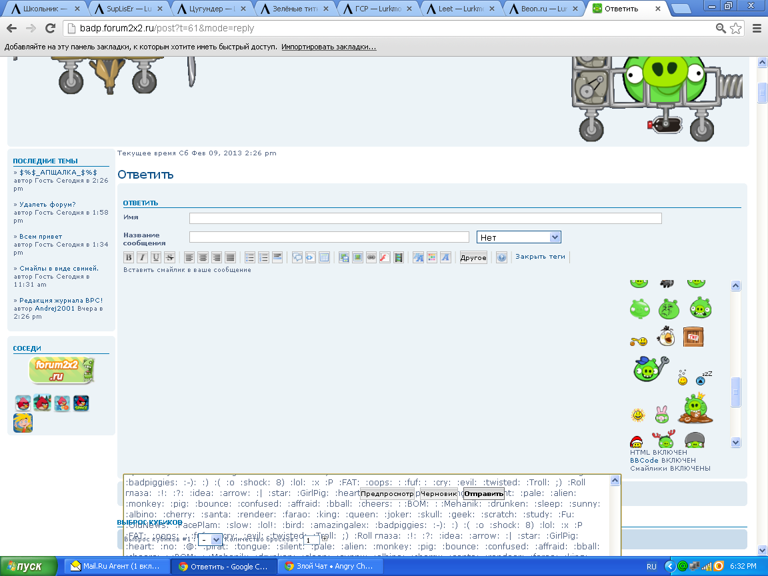Image resolution: width=768 pixels, height=576 pixels.
Task: Insert the pig with bunny ears smiley
Action: coord(662,415)
